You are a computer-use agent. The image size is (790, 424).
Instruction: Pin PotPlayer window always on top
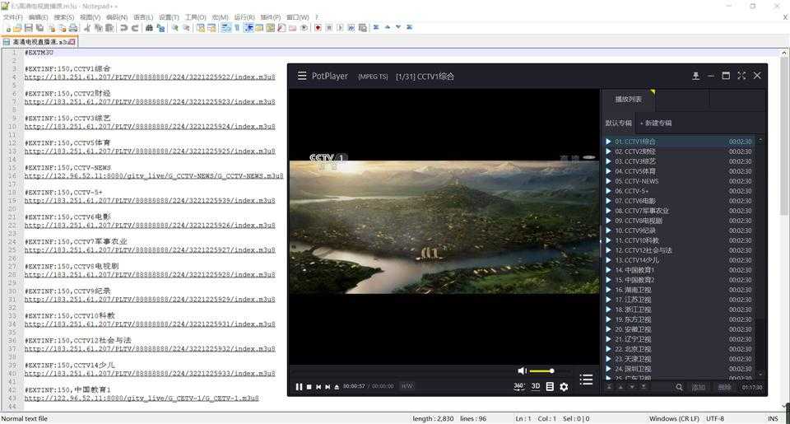tap(696, 76)
